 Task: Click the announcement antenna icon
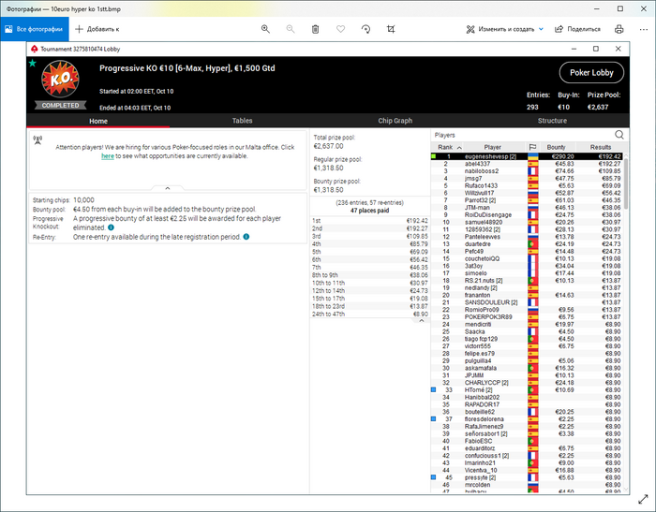pyautogui.click(x=37, y=139)
